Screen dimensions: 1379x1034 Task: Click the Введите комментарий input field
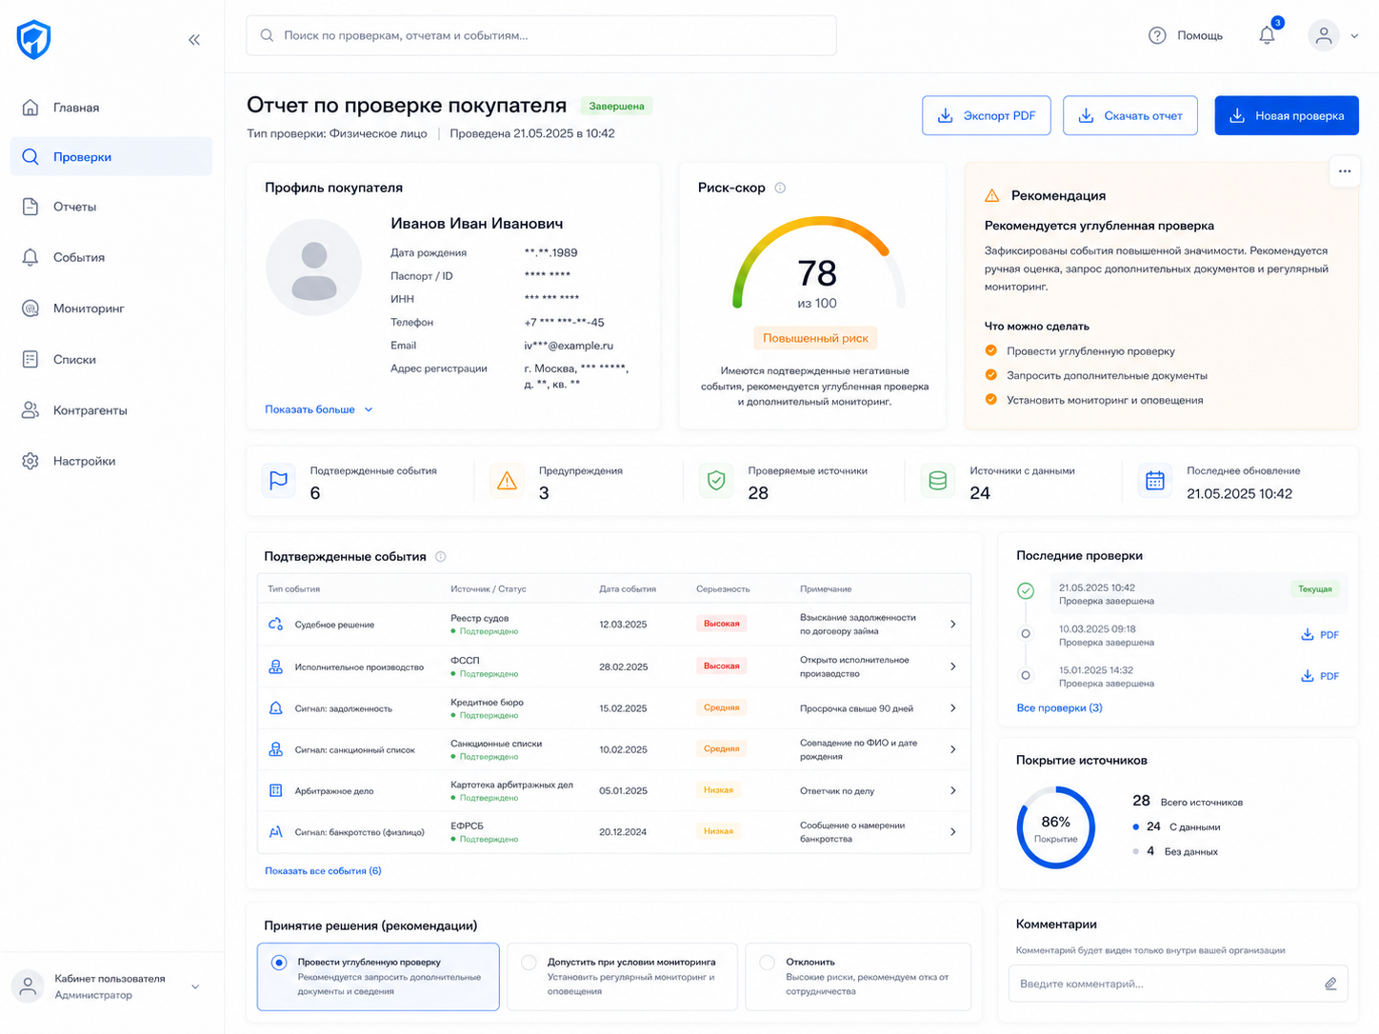pos(1178,984)
